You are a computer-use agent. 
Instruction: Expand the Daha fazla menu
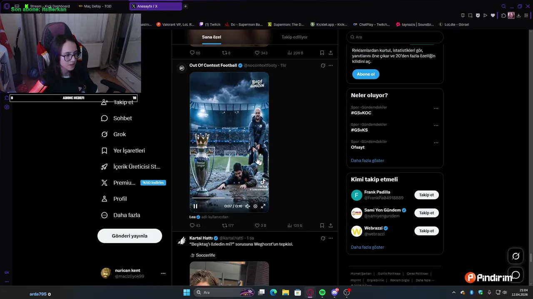pos(121,215)
